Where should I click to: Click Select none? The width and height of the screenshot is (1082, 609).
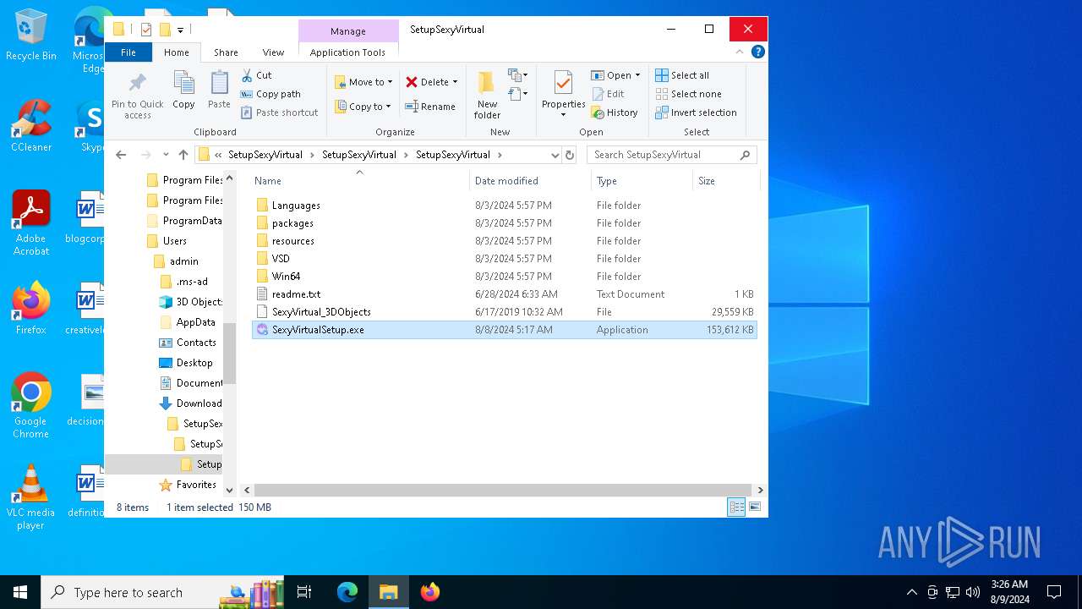point(688,94)
